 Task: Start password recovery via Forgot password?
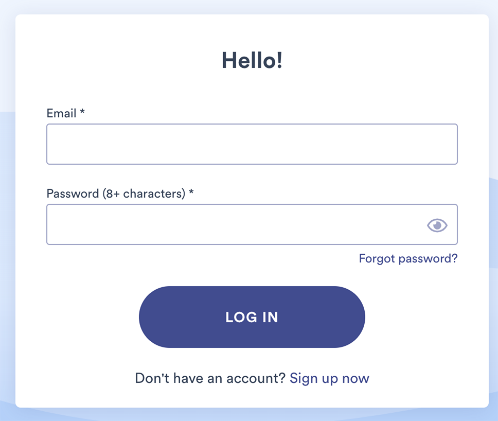(x=408, y=259)
